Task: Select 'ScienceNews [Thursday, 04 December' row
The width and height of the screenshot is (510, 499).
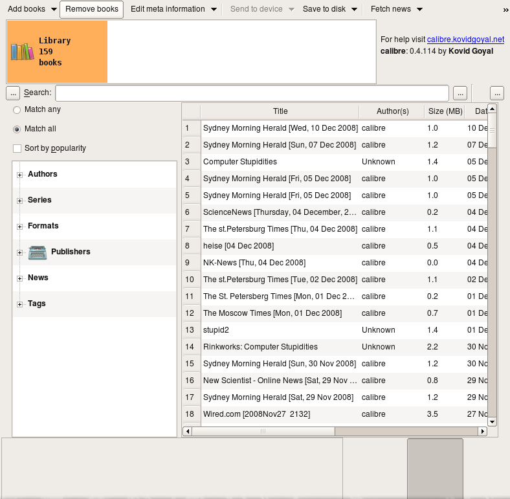Action: 280,212
